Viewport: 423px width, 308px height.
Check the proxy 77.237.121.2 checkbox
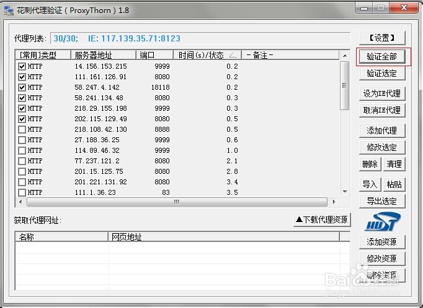pos(22,161)
